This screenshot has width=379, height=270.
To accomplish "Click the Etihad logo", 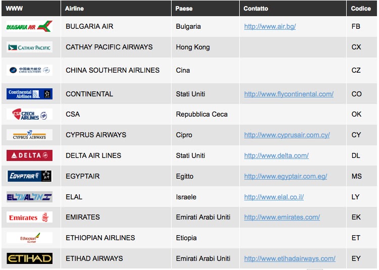I will 29,258.
